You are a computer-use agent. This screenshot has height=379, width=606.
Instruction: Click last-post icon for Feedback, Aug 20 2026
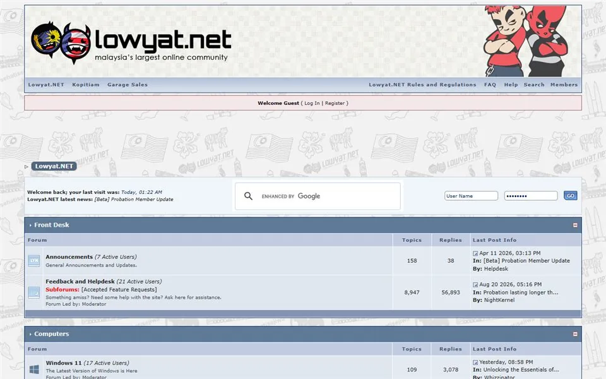click(475, 285)
